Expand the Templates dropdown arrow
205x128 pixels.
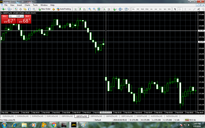pyautogui.click(x=129, y=9)
